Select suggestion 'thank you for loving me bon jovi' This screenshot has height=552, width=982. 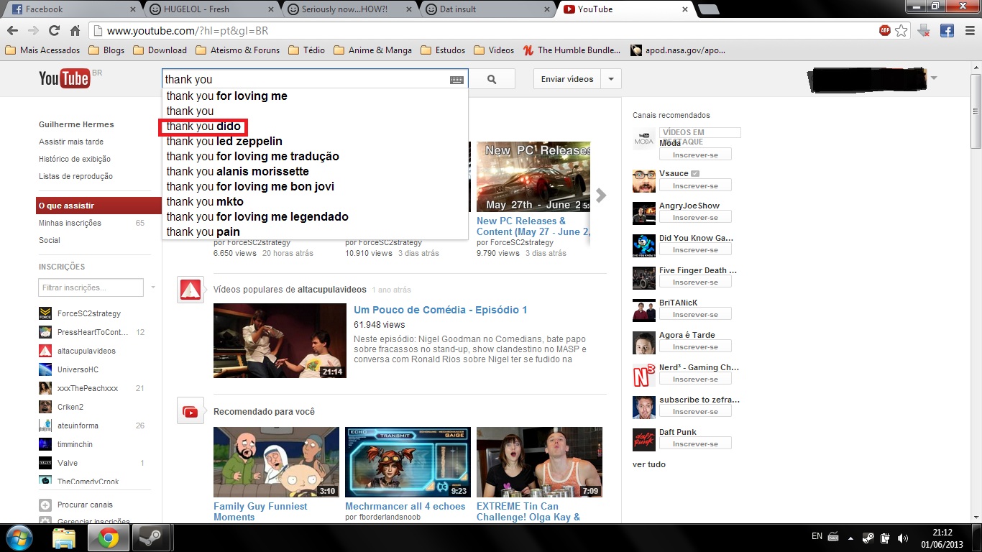pos(315,187)
